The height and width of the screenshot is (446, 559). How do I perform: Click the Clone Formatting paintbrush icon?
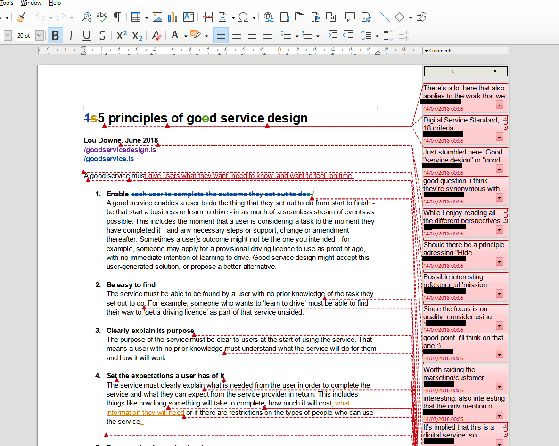(x=21, y=17)
